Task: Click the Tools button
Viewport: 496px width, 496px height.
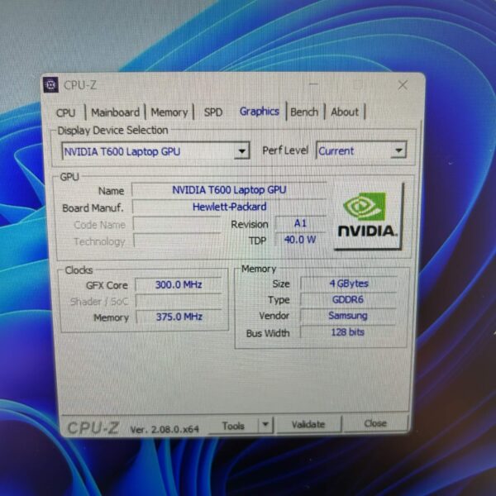Action: coord(233,426)
